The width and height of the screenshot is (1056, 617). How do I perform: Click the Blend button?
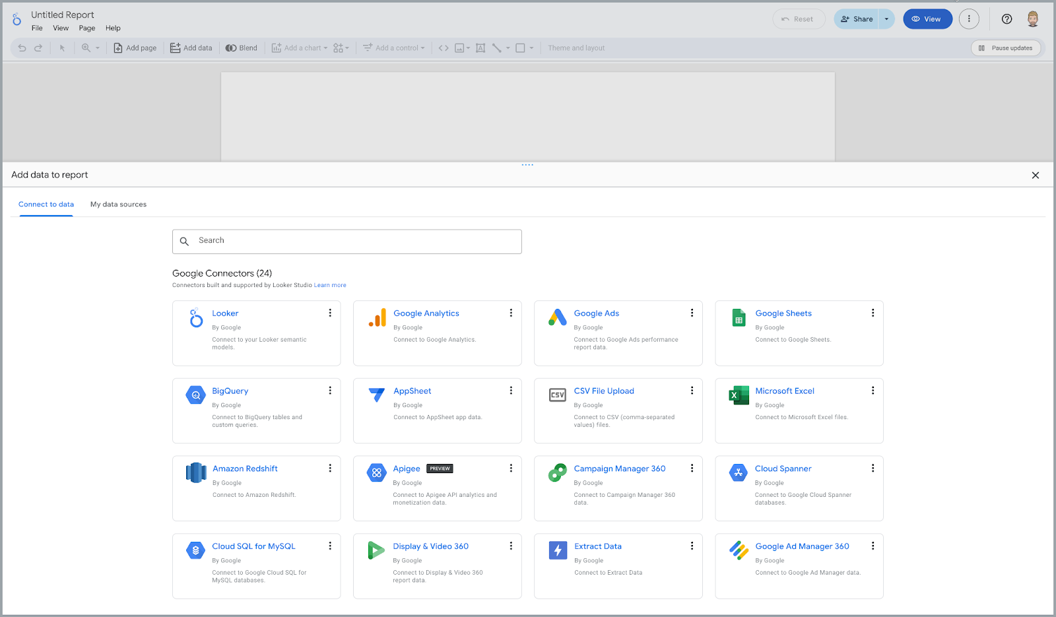click(x=242, y=48)
